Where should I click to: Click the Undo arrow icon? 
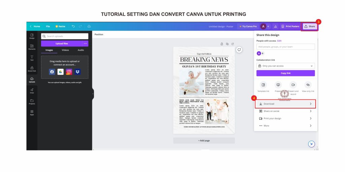pos(73,26)
